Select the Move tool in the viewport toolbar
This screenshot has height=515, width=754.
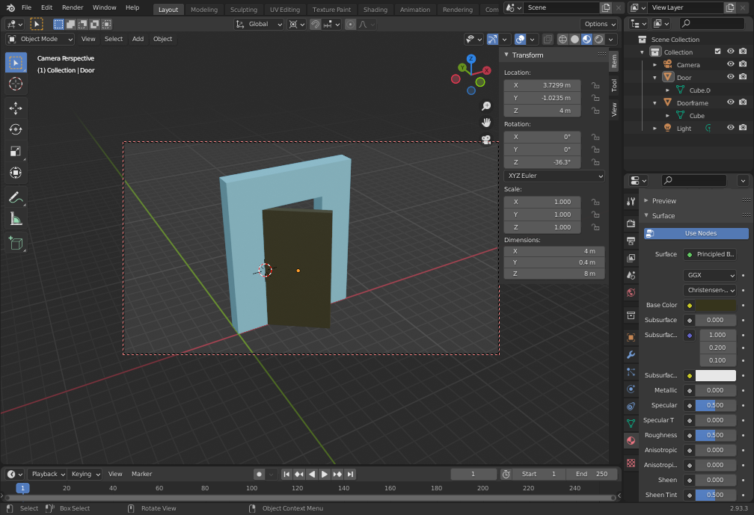pos(15,108)
